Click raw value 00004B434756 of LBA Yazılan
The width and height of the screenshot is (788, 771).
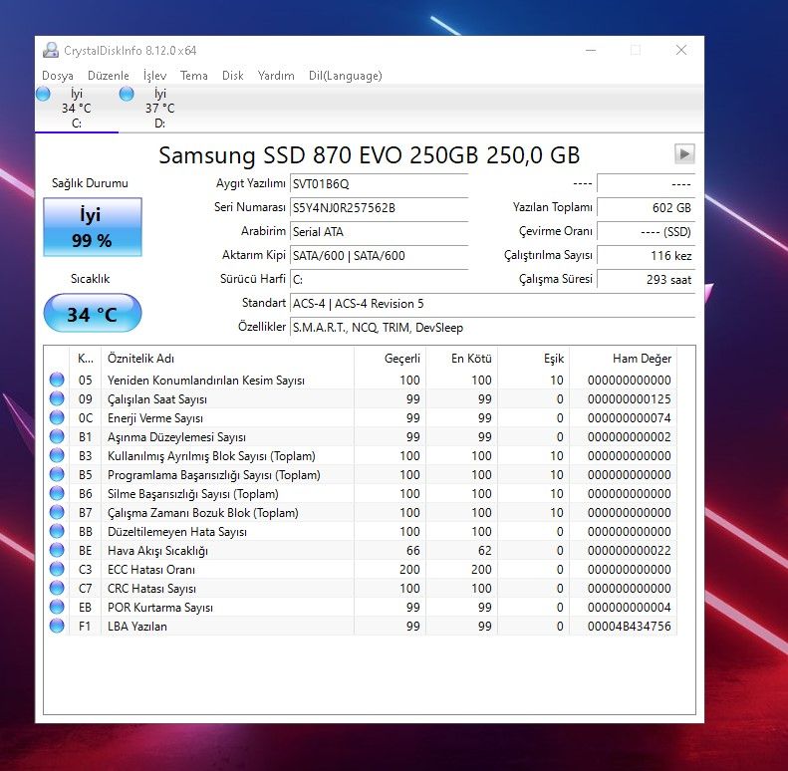pyautogui.click(x=630, y=627)
